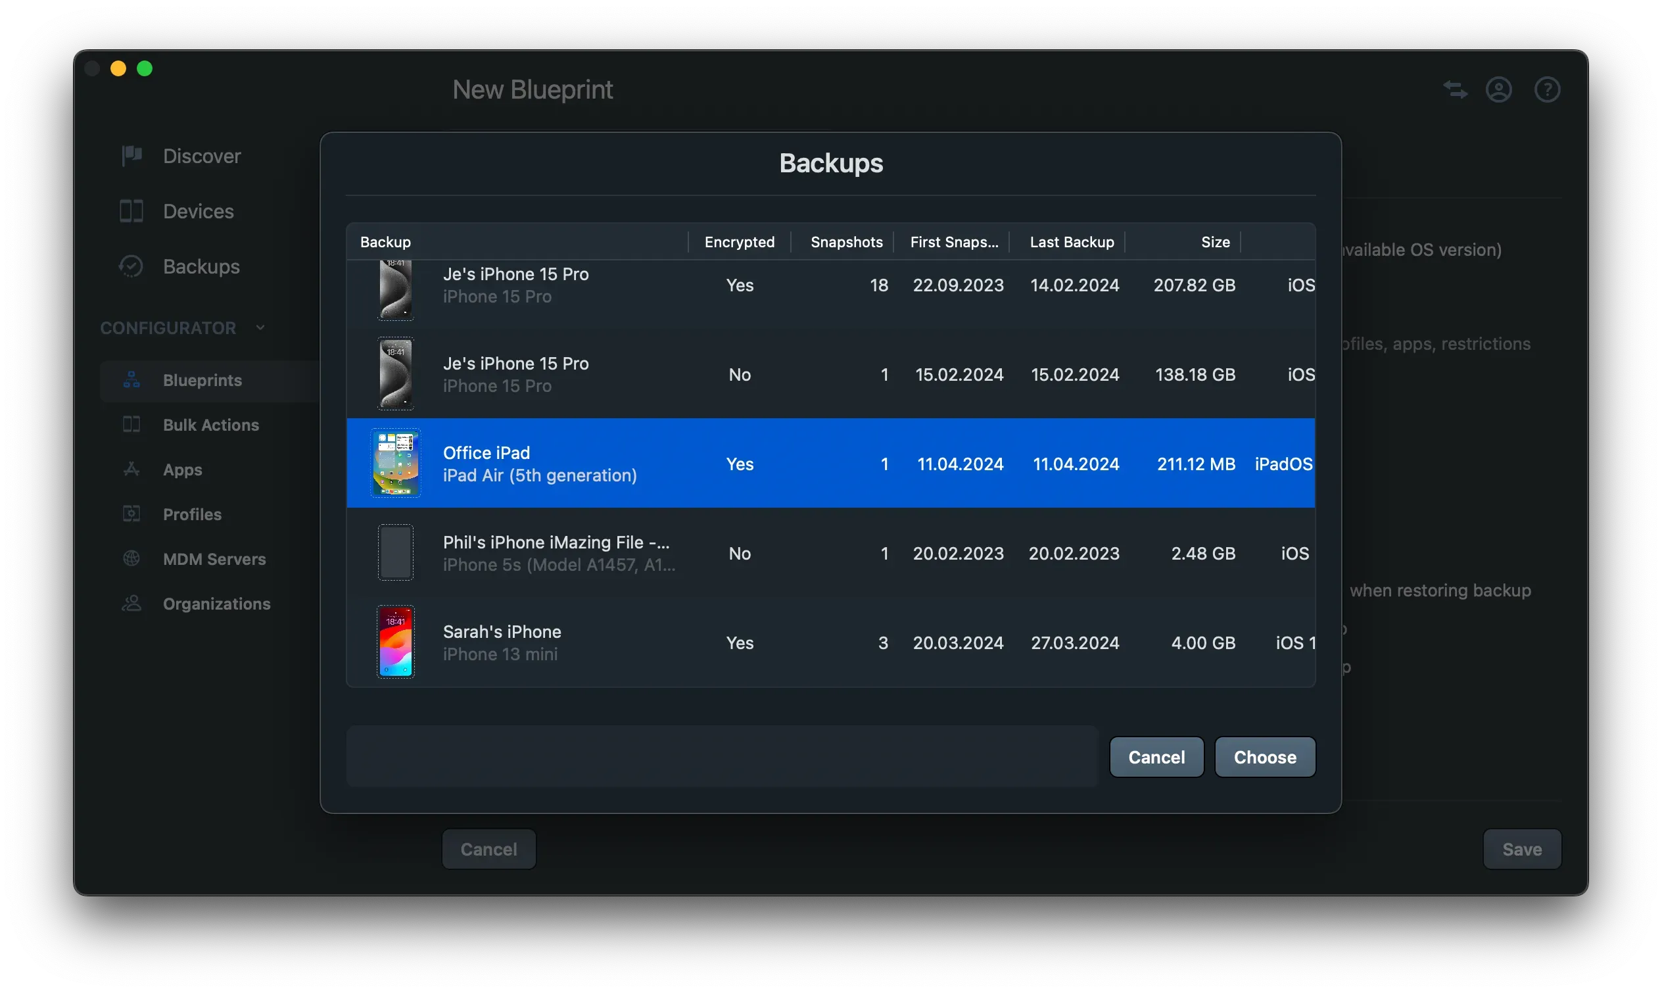Open the Discover section
The image size is (1662, 993).
coord(201,156)
